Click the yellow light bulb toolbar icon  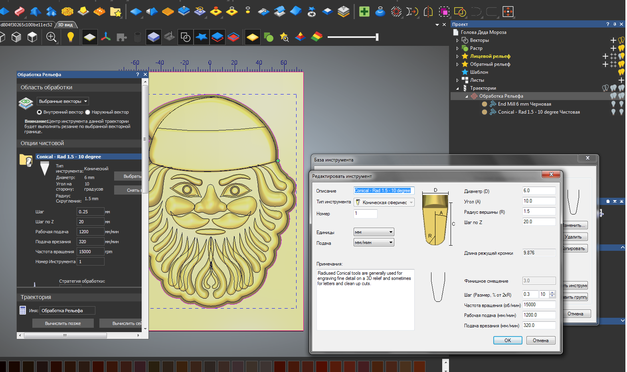(71, 37)
